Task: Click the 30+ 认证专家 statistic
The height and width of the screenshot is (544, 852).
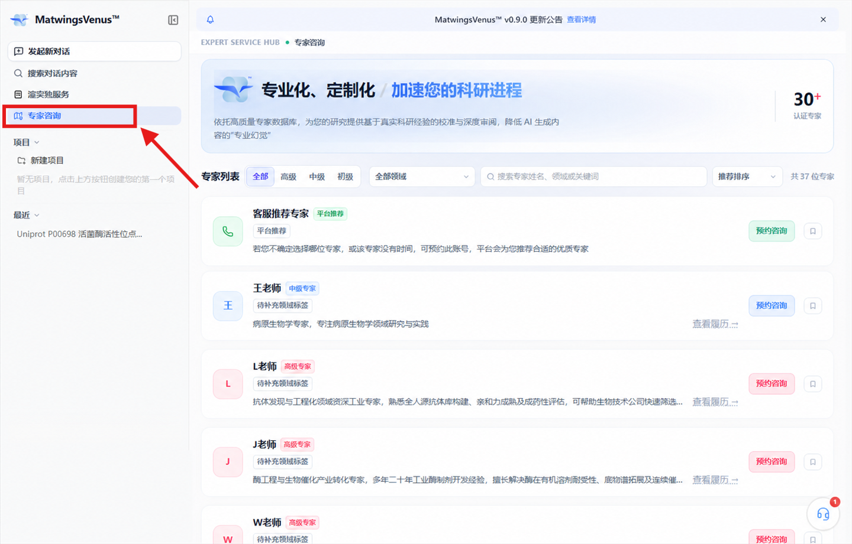Action: [x=808, y=105]
